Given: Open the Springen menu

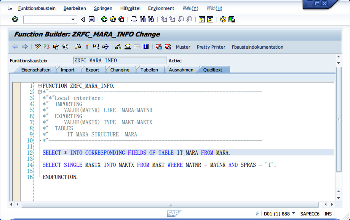Looking at the screenshot, I should click(103, 8).
